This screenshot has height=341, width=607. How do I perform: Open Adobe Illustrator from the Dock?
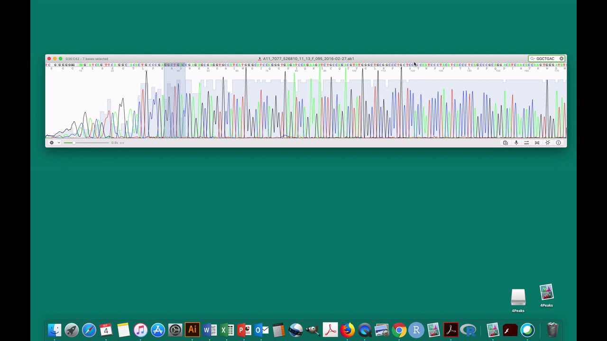point(192,330)
